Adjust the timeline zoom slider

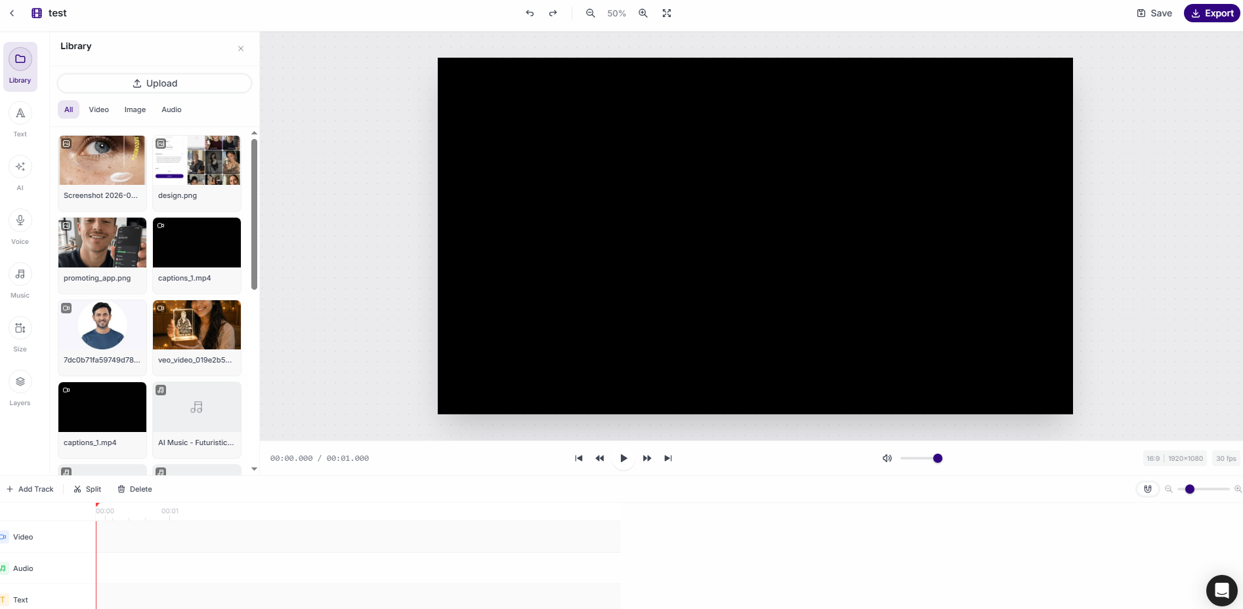pyautogui.click(x=1204, y=489)
